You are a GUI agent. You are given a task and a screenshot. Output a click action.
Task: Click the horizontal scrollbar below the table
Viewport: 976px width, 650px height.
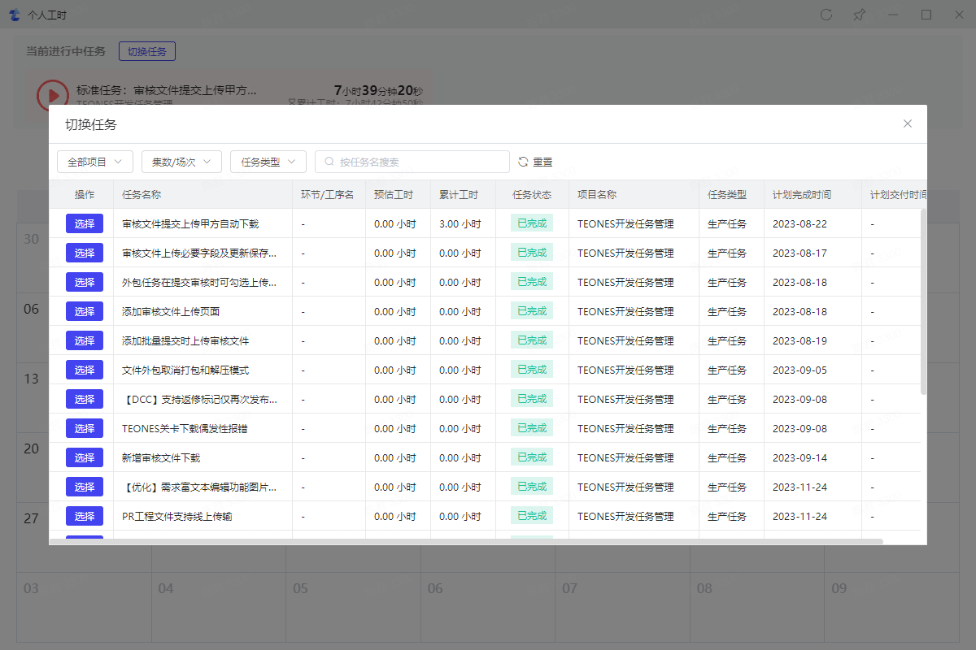[x=465, y=541]
